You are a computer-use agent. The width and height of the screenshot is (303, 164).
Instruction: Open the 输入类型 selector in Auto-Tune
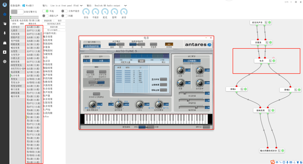[x=92, y=46]
